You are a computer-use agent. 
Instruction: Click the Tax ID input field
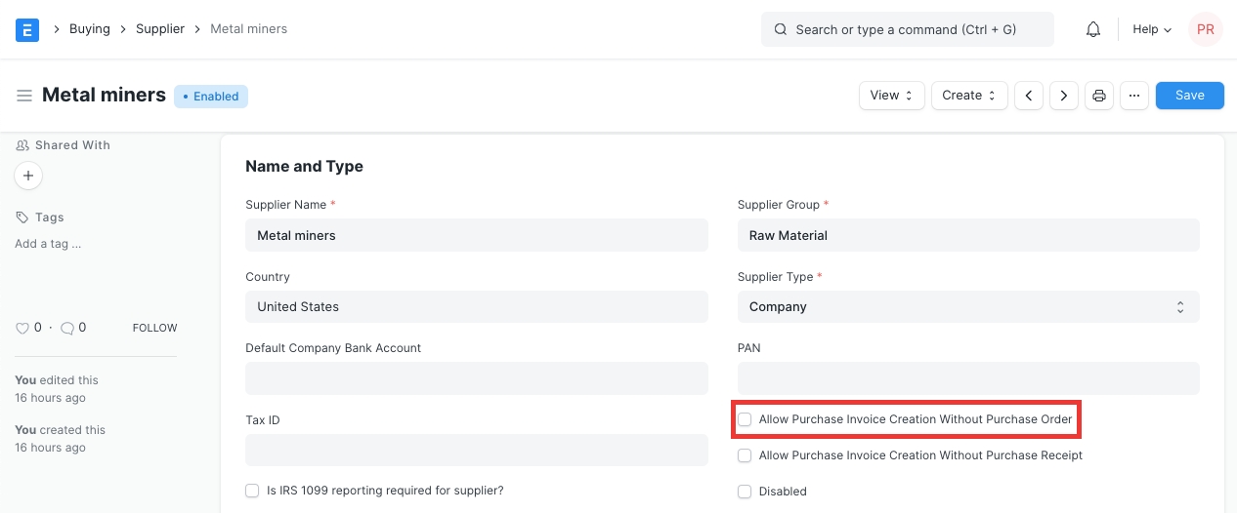(x=476, y=450)
